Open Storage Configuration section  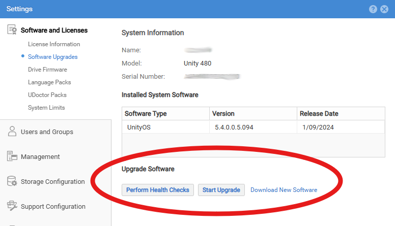pyautogui.click(x=52, y=181)
